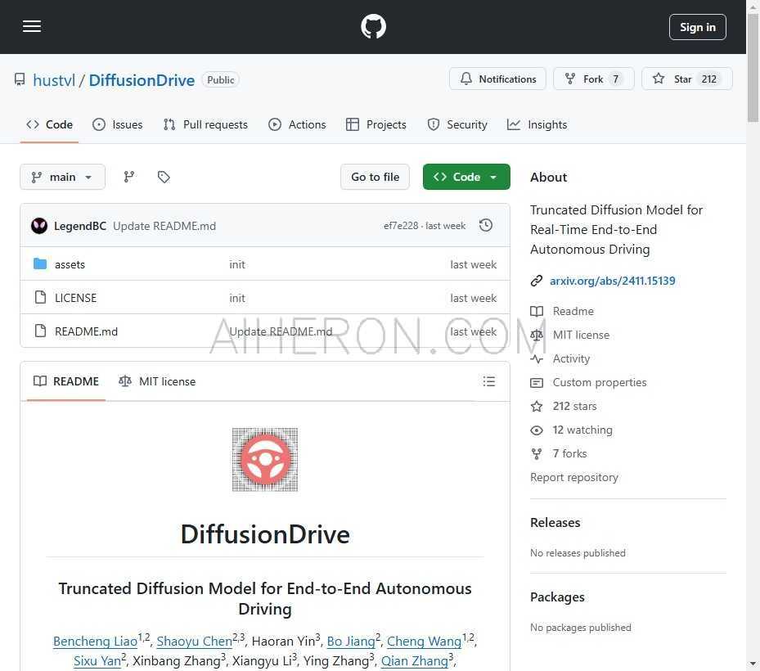Viewport: 760px width, 671px height.
Task: Open the LICENSE file
Action: 75,298
